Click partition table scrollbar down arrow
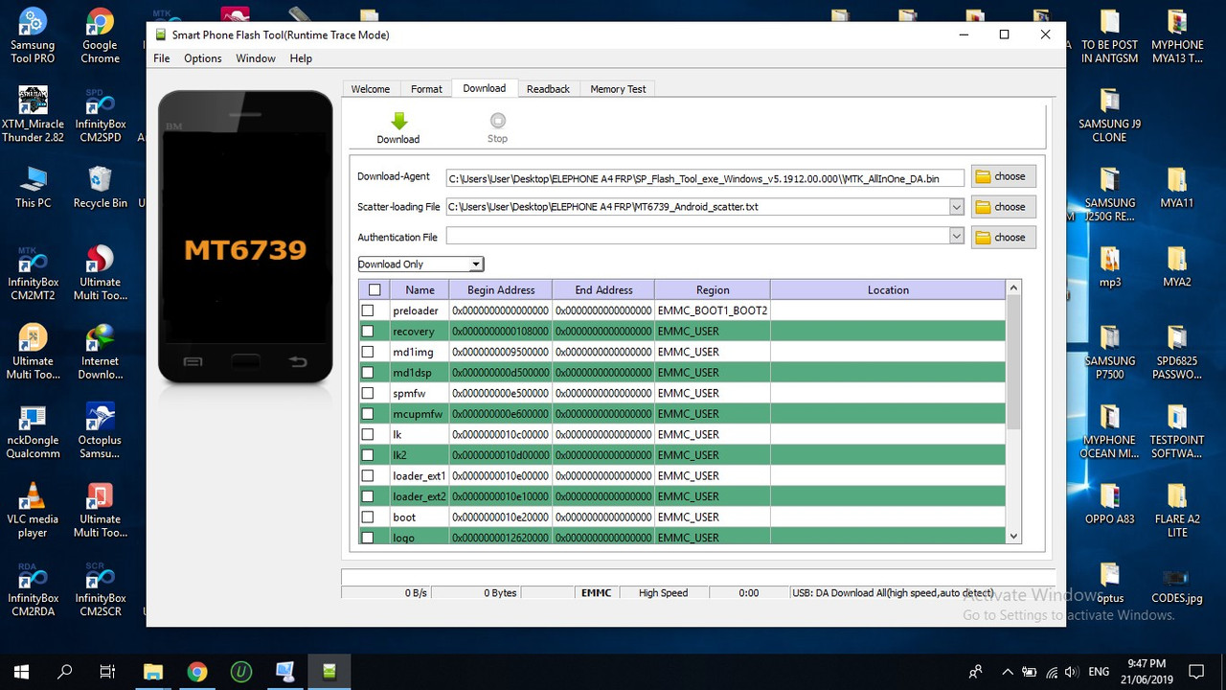Screen dimensions: 1226x690 [1014, 537]
